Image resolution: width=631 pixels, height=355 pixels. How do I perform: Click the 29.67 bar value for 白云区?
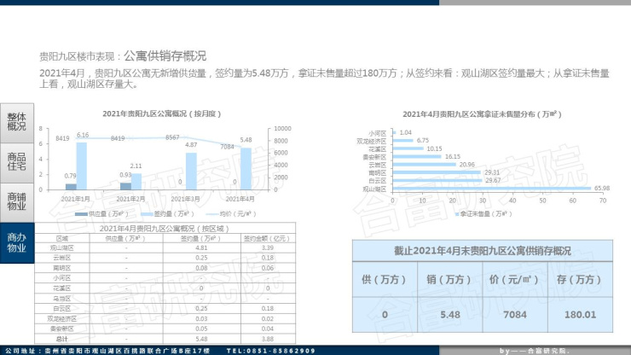tap(493, 180)
